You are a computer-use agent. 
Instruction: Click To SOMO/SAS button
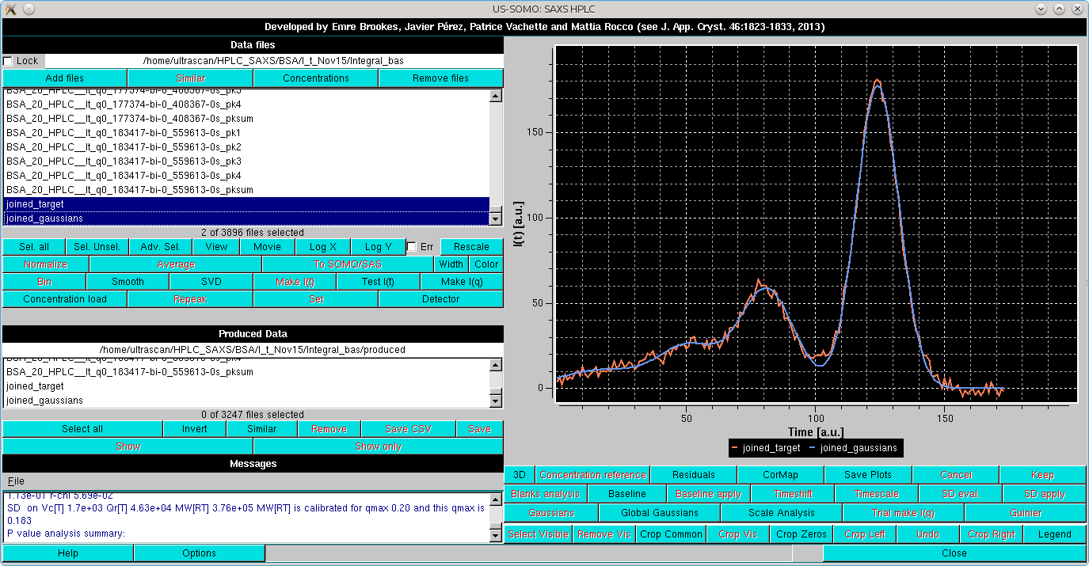348,264
